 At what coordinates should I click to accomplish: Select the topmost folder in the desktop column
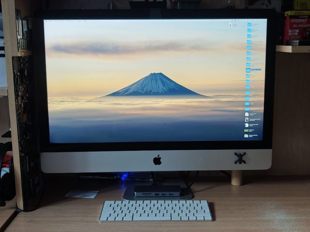249,25
